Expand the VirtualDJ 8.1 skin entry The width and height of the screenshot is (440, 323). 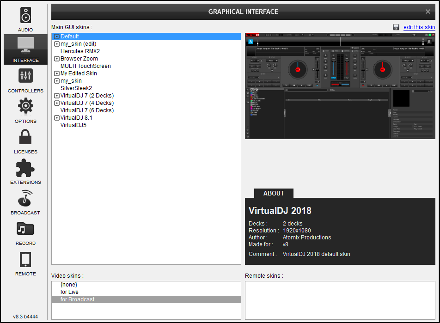click(57, 118)
